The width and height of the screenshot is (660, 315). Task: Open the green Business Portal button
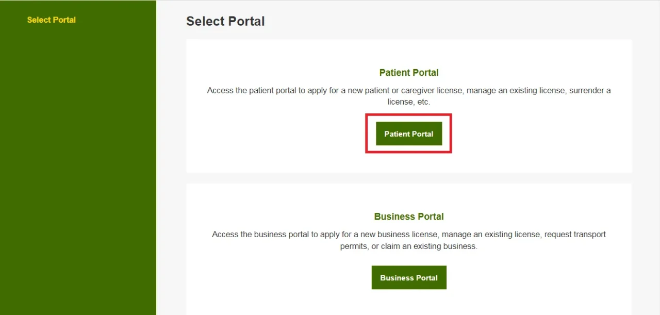[x=409, y=278]
